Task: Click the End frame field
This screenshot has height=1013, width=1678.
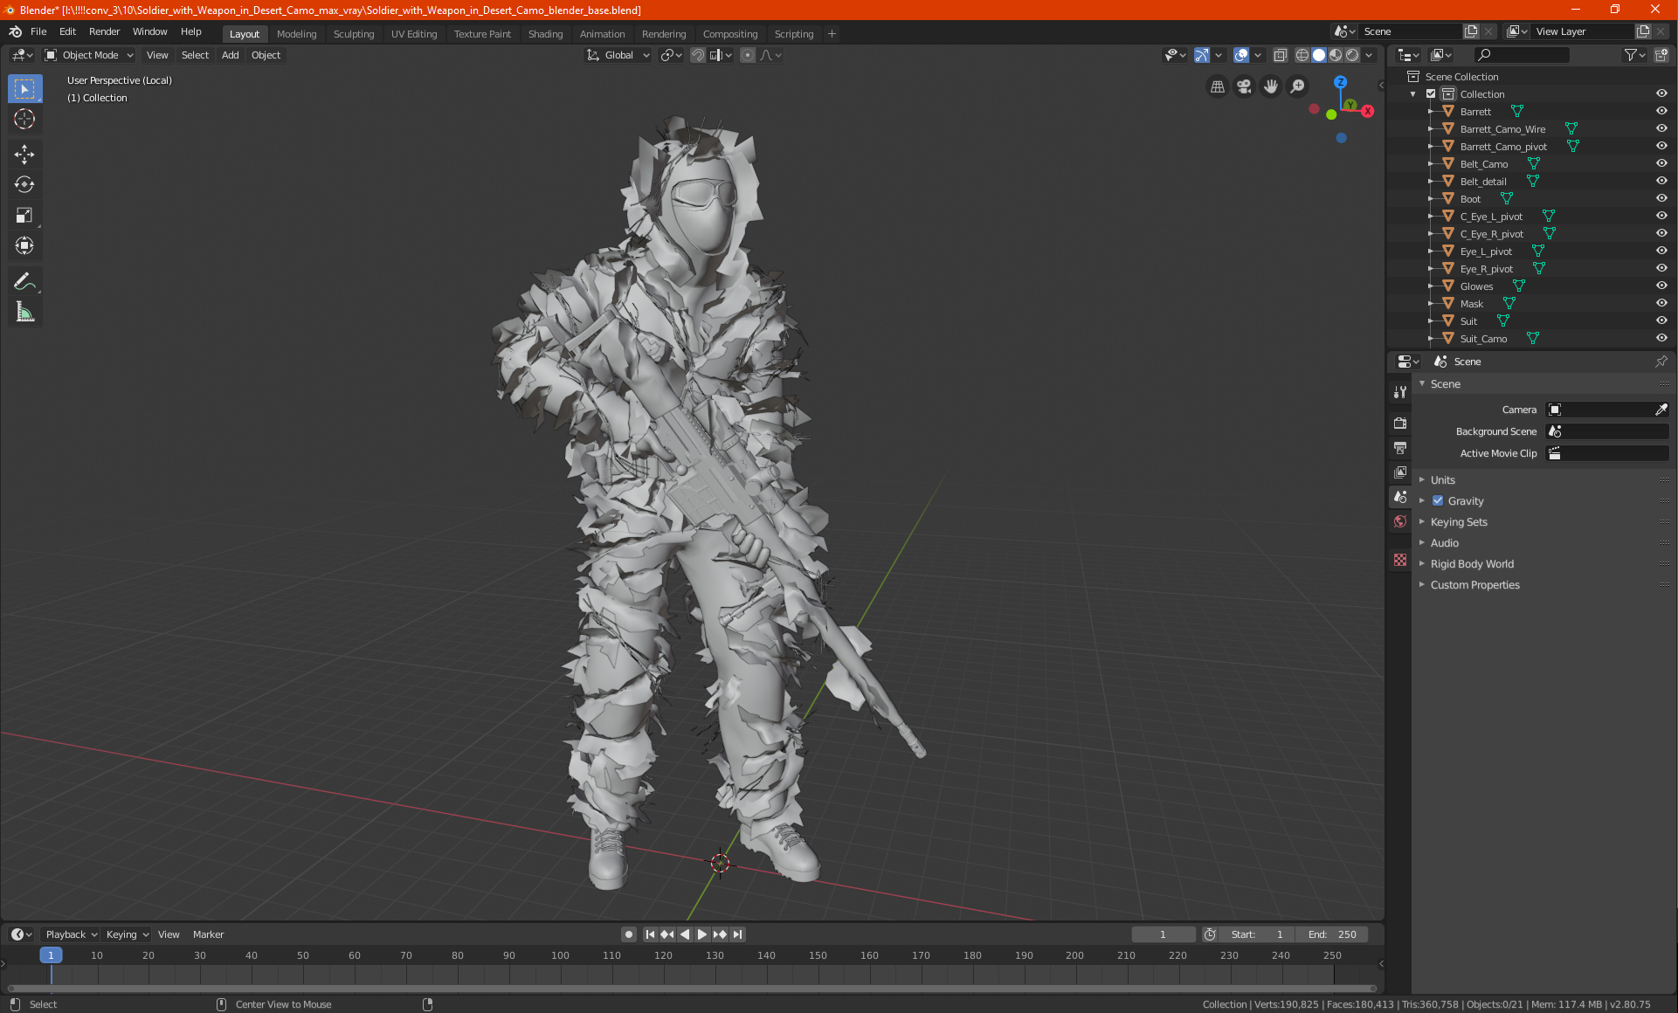Action: click(x=1332, y=934)
